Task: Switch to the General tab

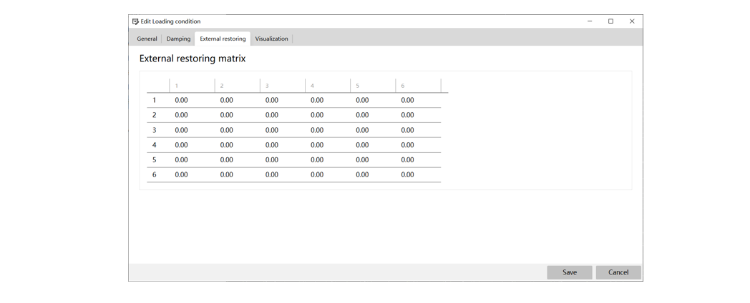Action: click(147, 39)
